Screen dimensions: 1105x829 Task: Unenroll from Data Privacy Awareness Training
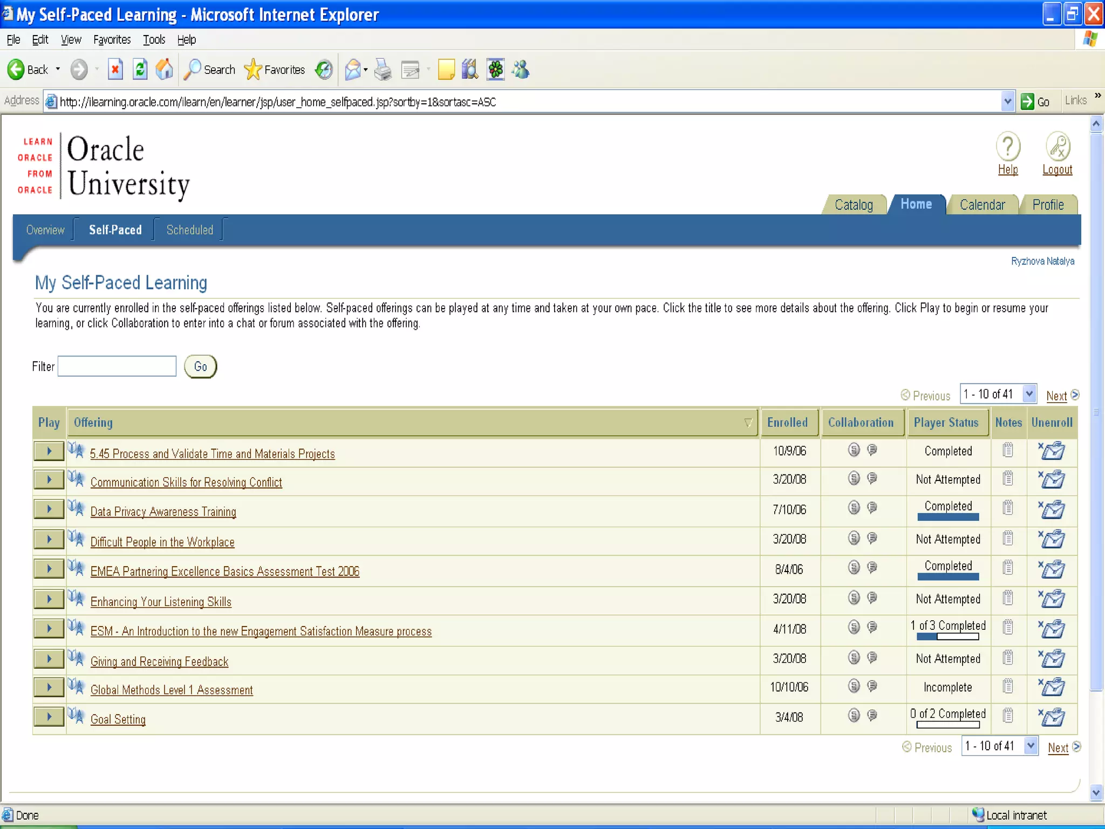click(1052, 509)
